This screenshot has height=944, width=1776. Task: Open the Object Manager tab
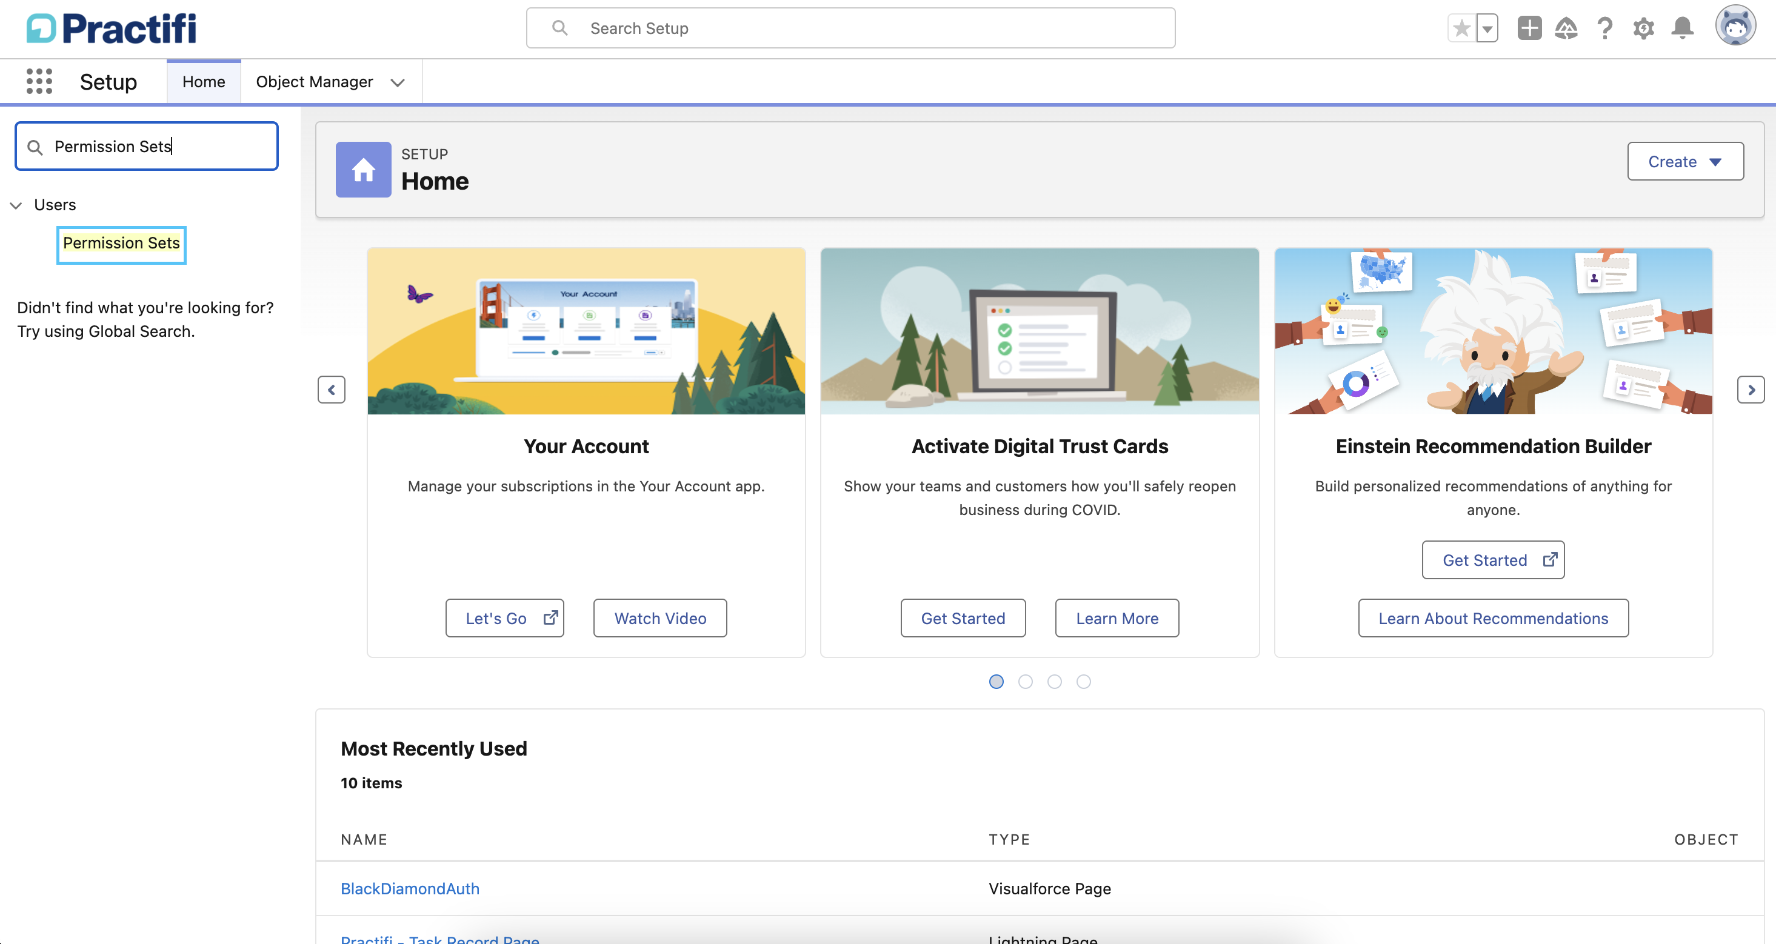pos(315,82)
